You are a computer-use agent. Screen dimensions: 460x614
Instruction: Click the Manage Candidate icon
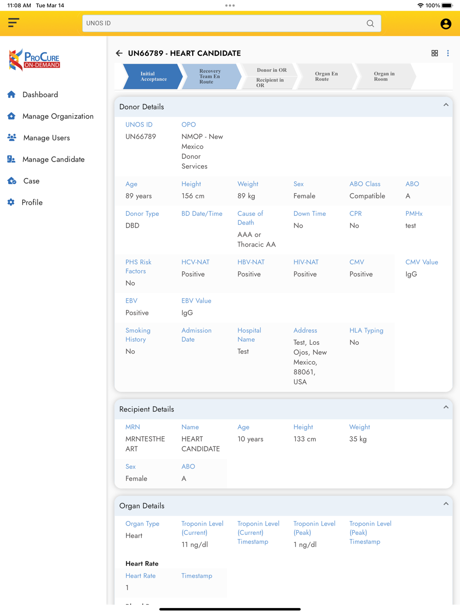(x=11, y=159)
